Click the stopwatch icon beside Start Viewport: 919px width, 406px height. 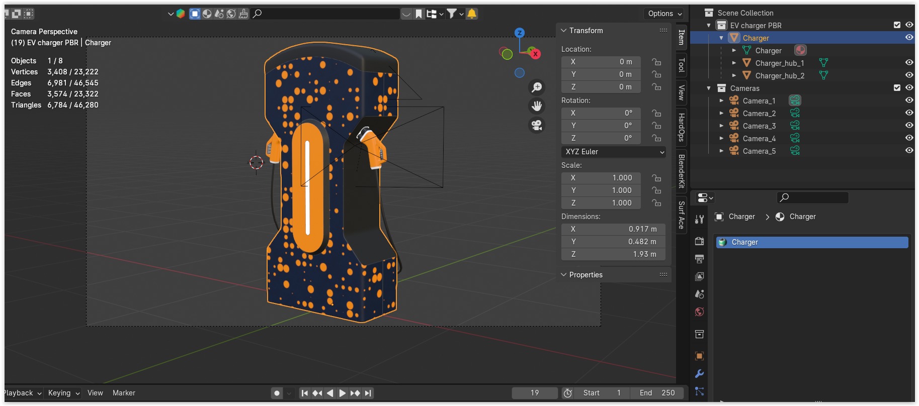(568, 393)
